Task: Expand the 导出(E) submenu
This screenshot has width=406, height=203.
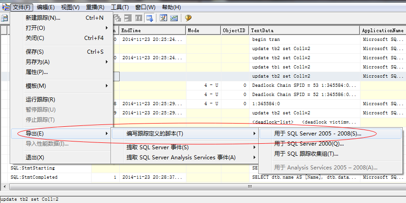Action: pyautogui.click(x=62, y=134)
